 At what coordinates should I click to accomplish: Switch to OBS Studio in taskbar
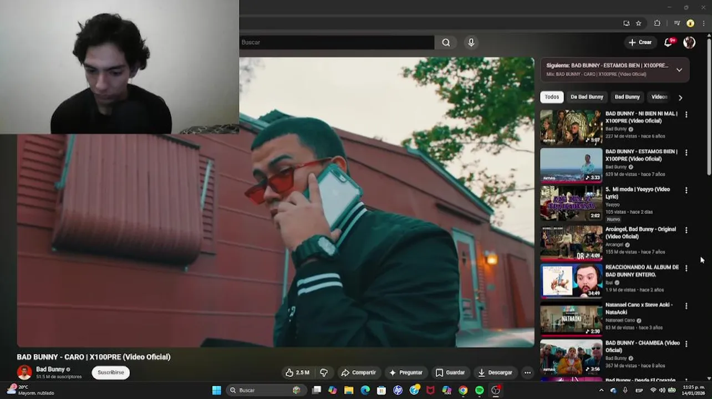coord(496,390)
